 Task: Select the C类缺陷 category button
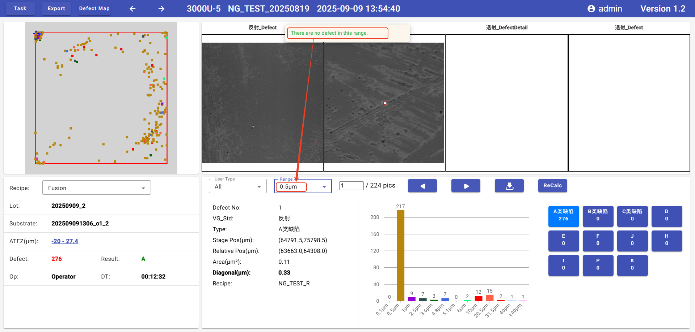632,215
